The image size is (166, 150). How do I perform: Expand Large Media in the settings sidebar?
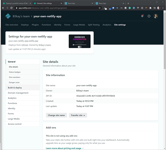(x=23, y=119)
